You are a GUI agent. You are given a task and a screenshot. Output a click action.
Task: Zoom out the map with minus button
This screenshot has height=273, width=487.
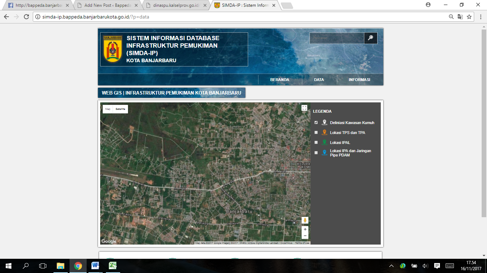coord(305,236)
